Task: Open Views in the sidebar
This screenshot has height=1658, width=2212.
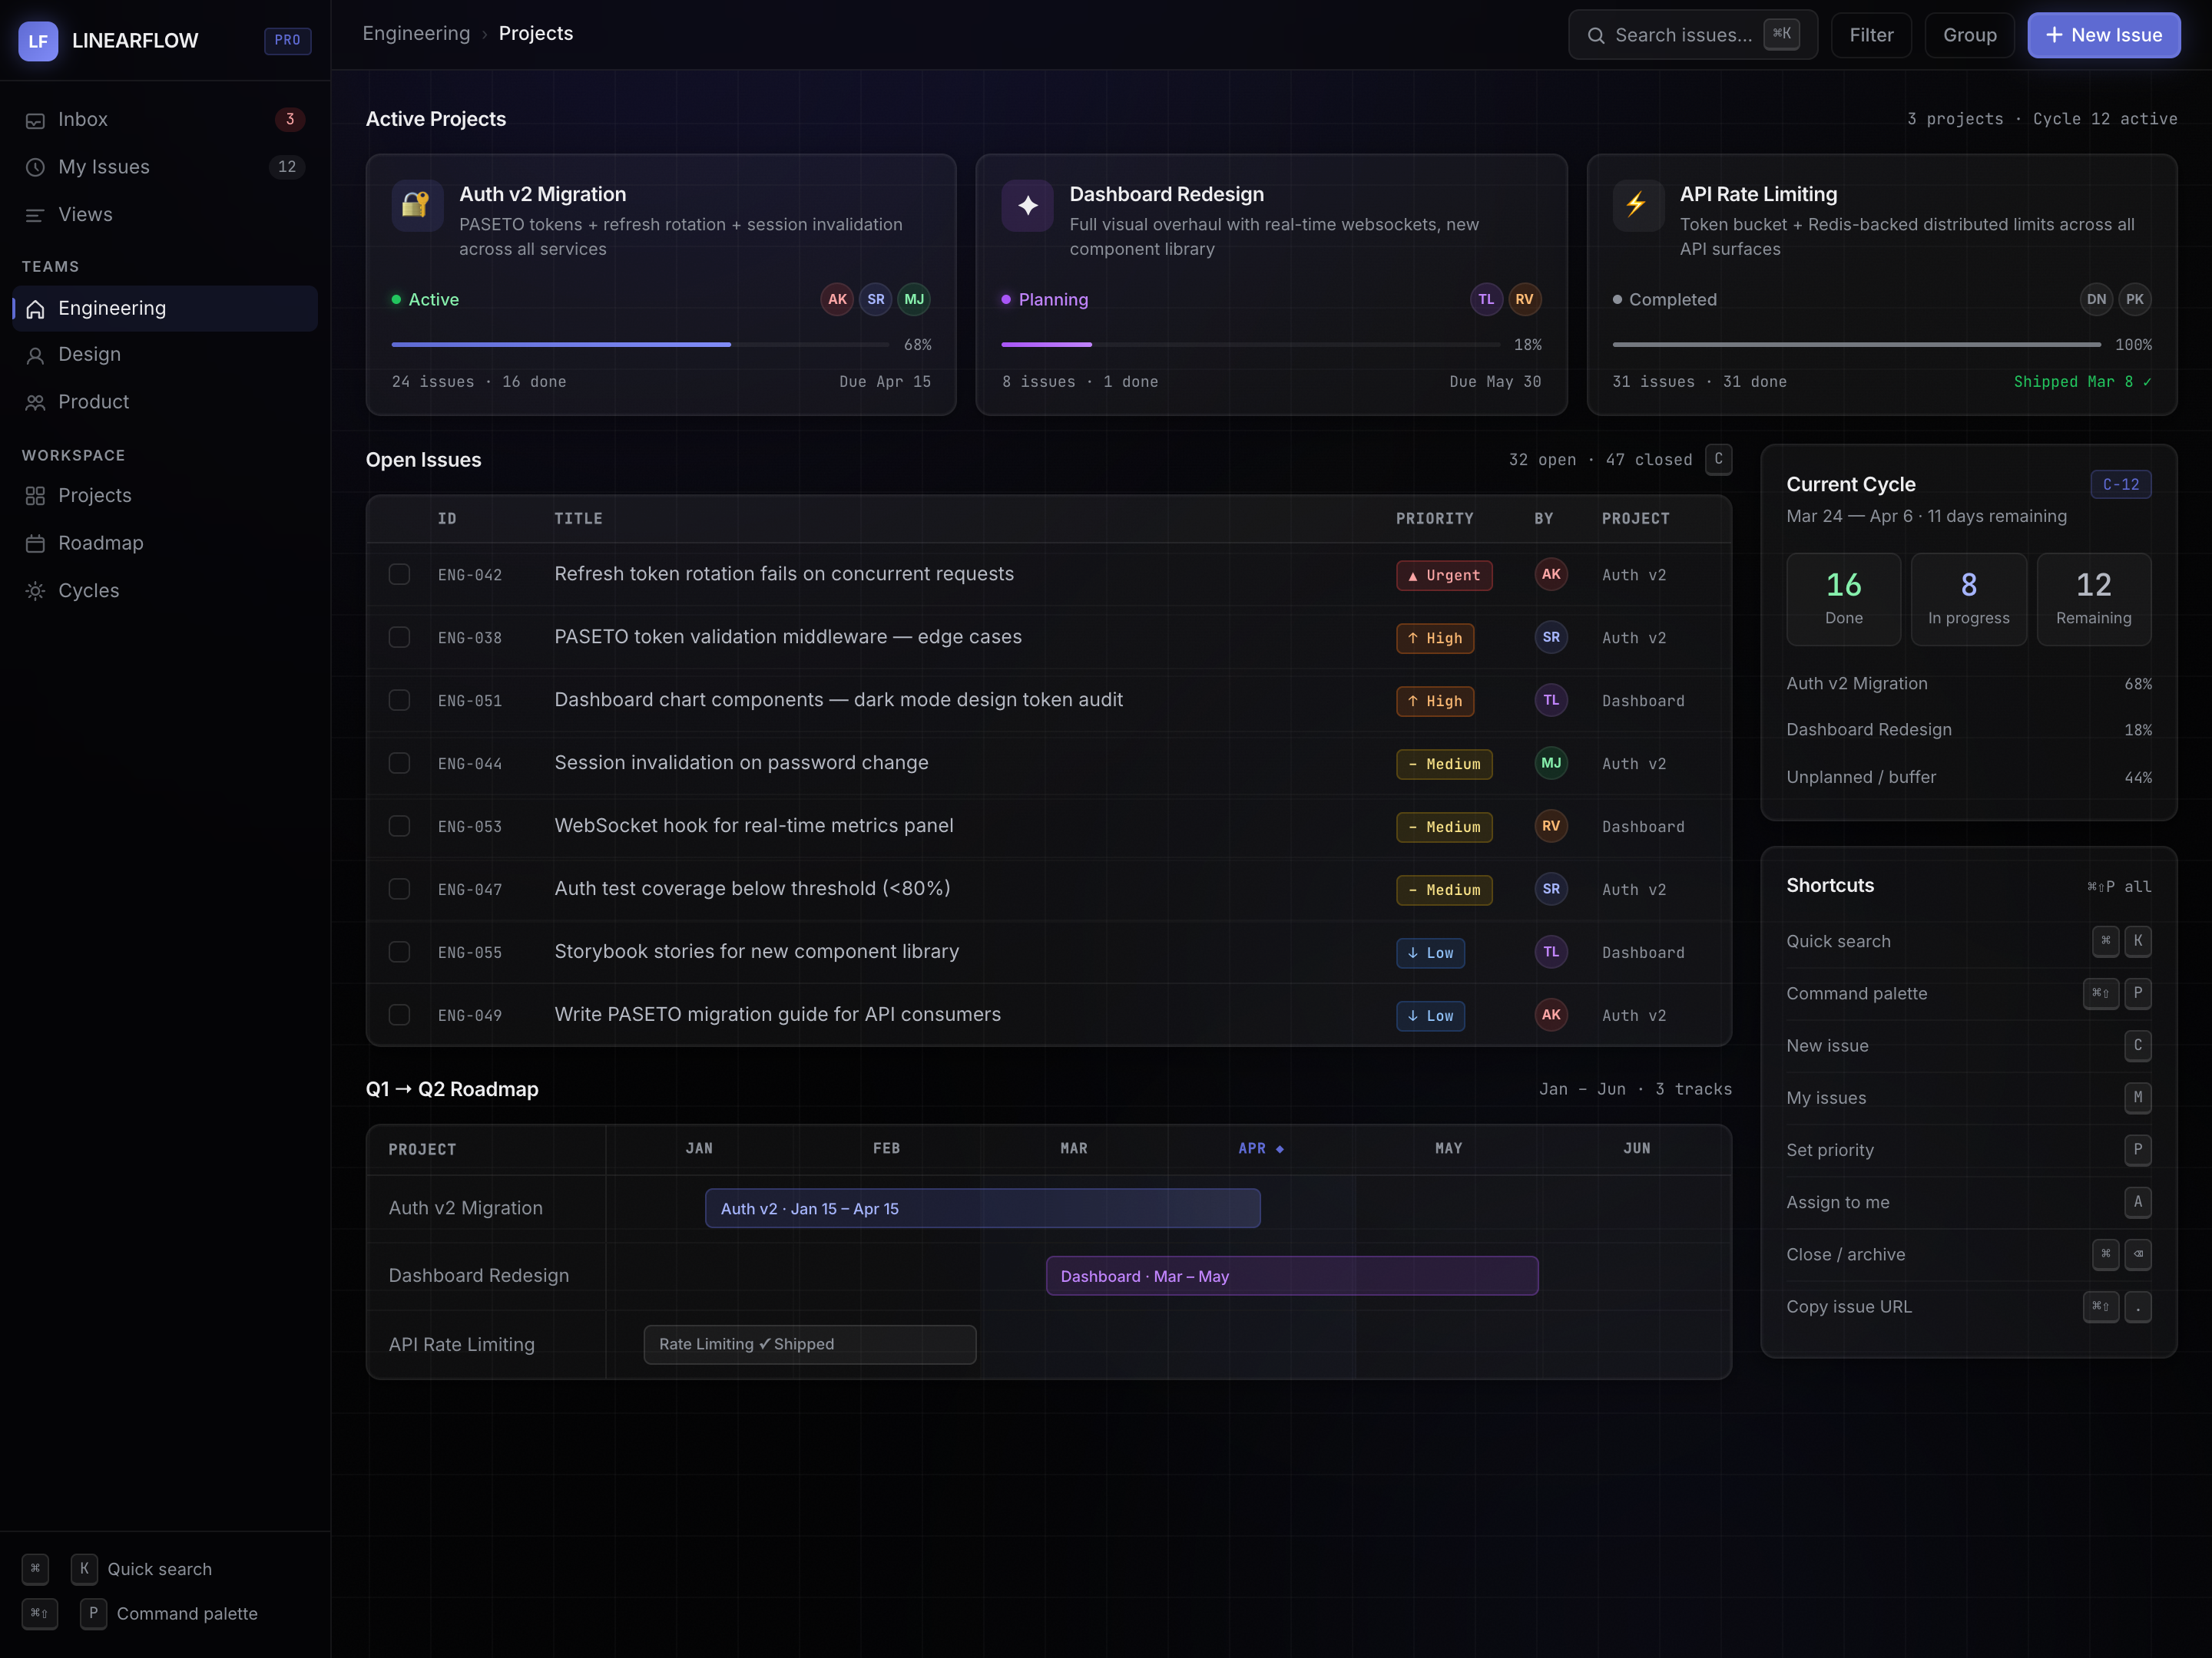Action: pos(86,215)
